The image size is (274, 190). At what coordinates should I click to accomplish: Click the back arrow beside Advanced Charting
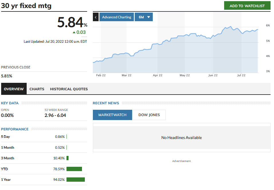(96, 17)
